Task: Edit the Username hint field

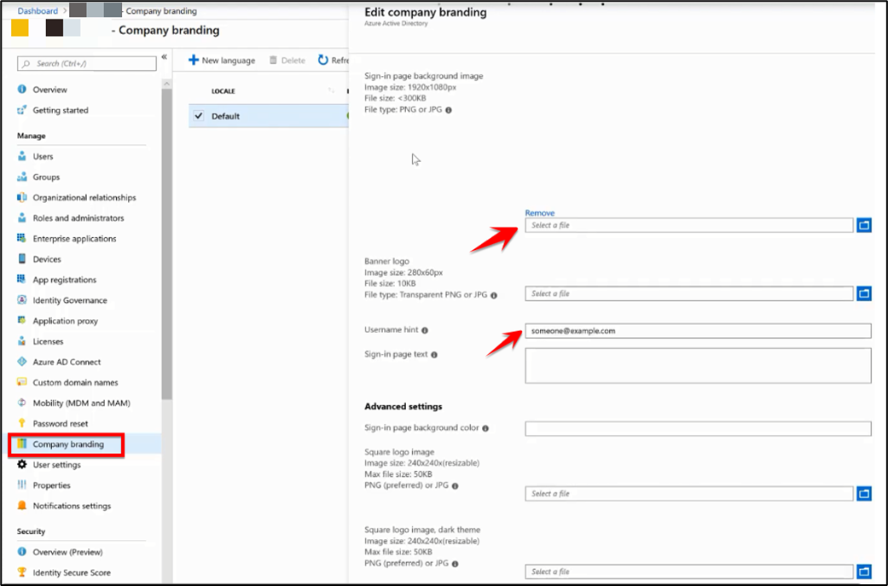Action: (699, 330)
